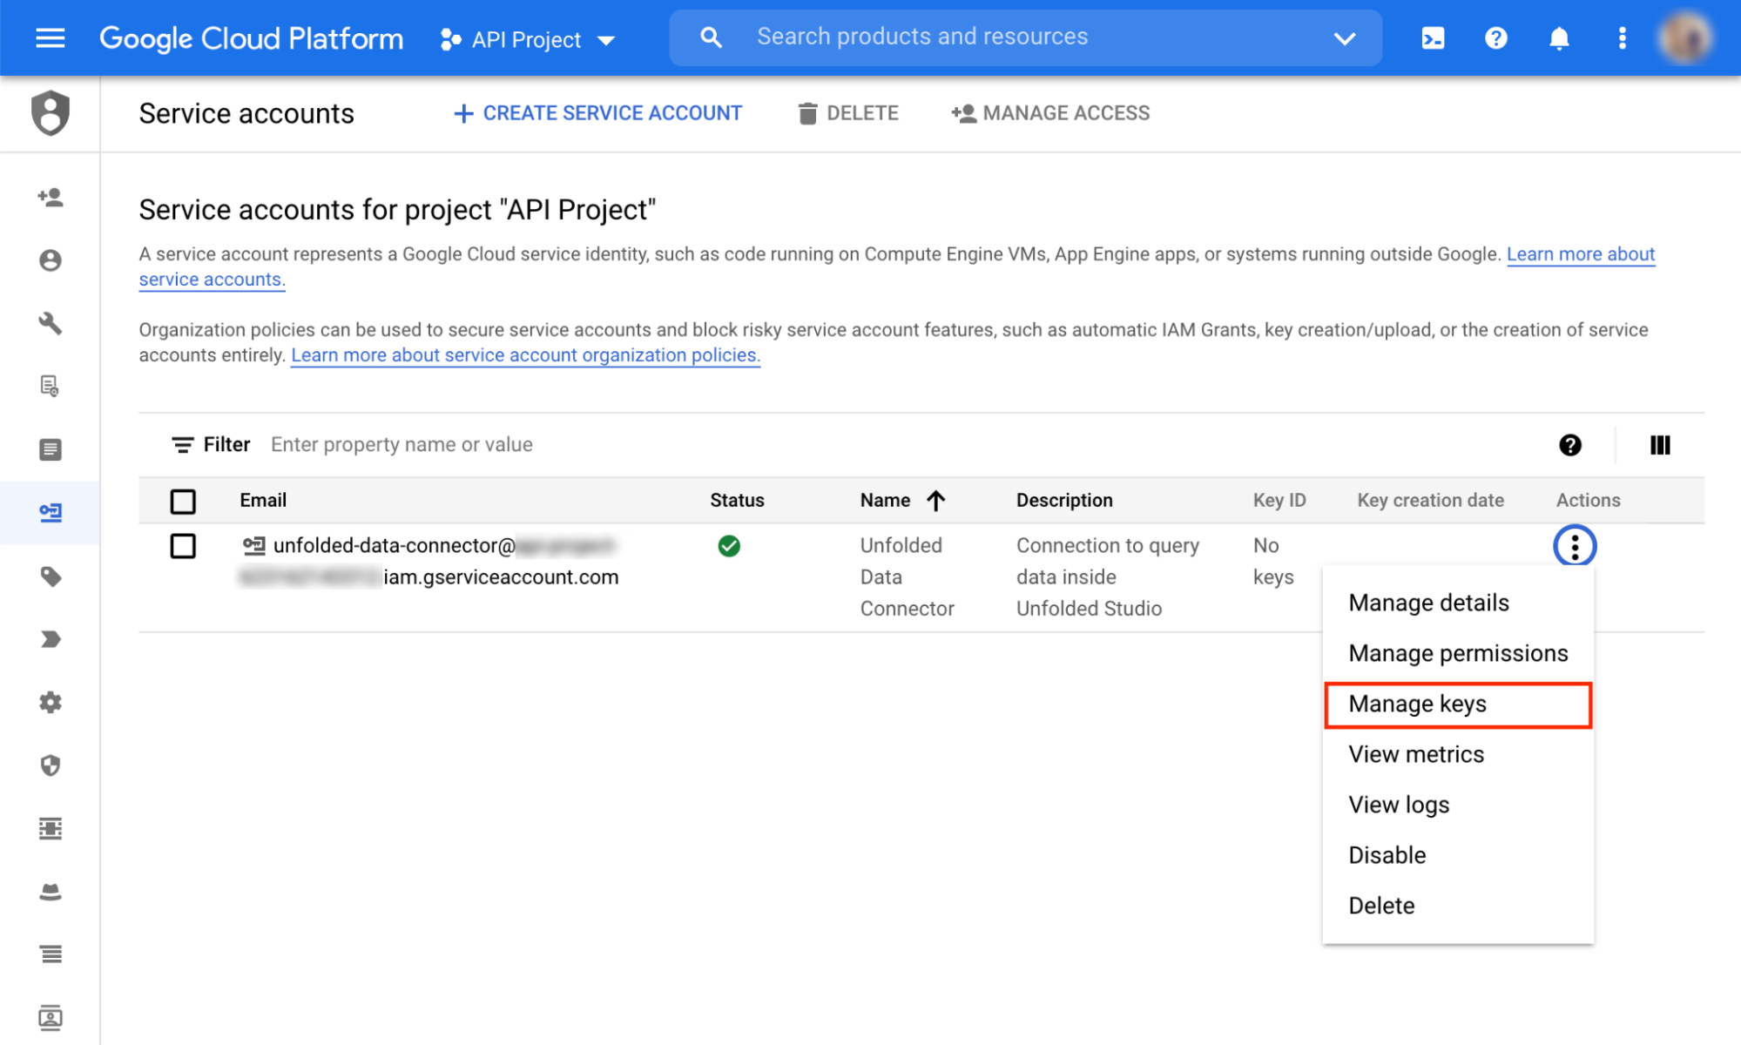Click the help question mark in header
Image resolution: width=1741 pixels, height=1045 pixels.
[x=1495, y=38]
